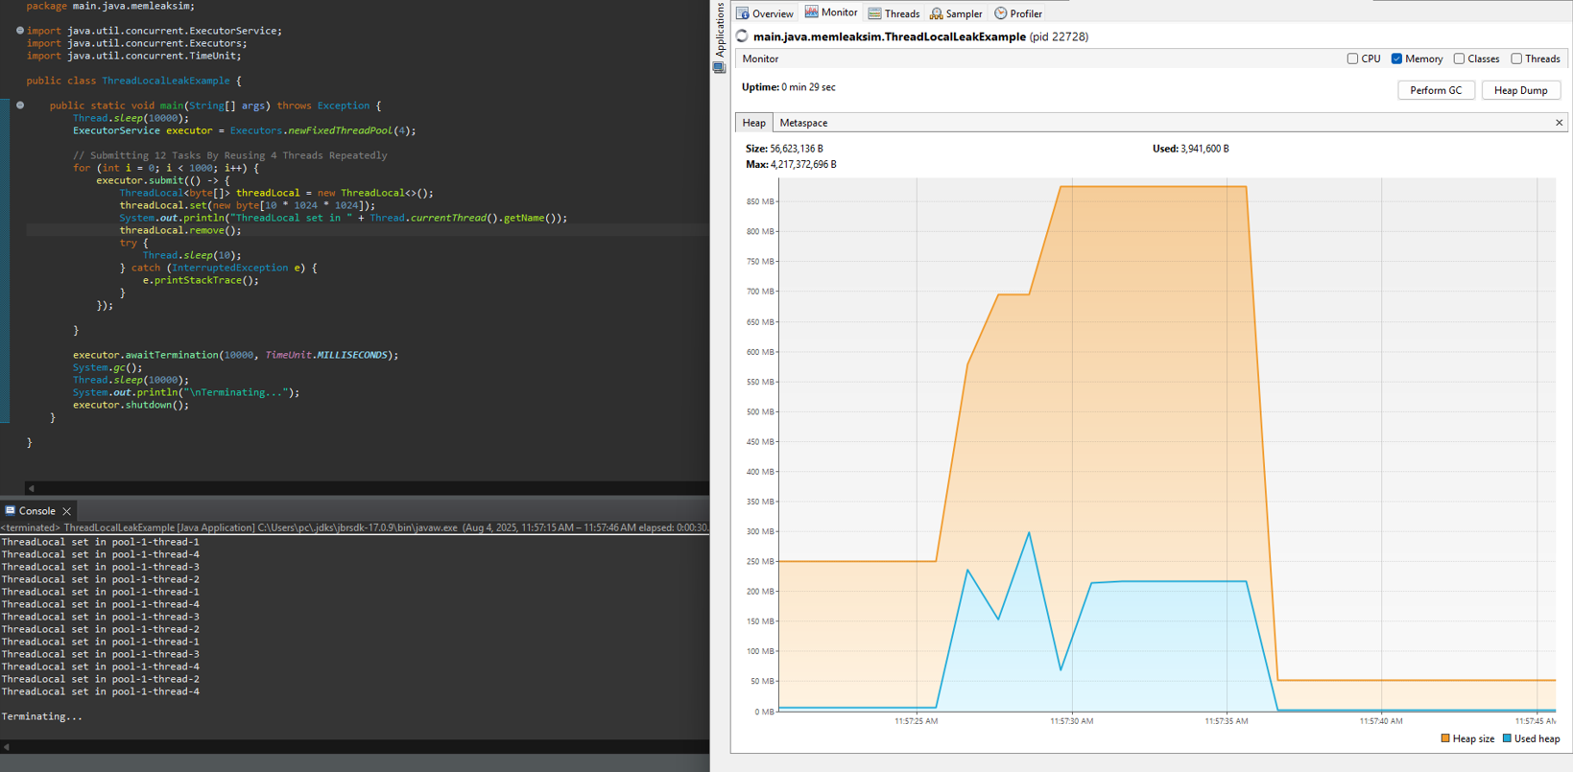1573x772 pixels.
Task: Enable the Classes checkbox
Action: pos(1459,58)
